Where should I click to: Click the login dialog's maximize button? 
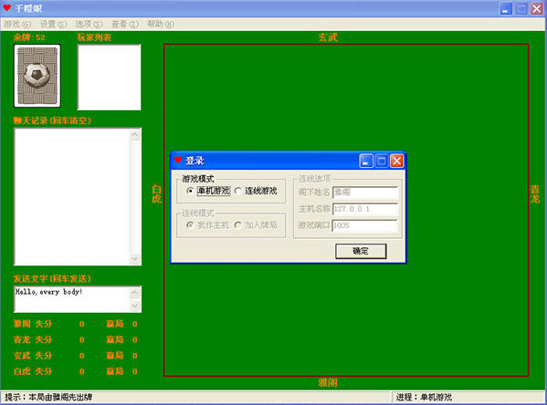[382, 161]
